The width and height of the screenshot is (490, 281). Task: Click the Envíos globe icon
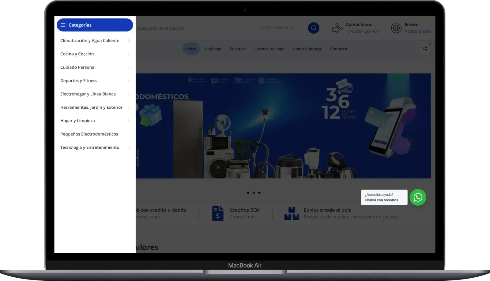[396, 28]
